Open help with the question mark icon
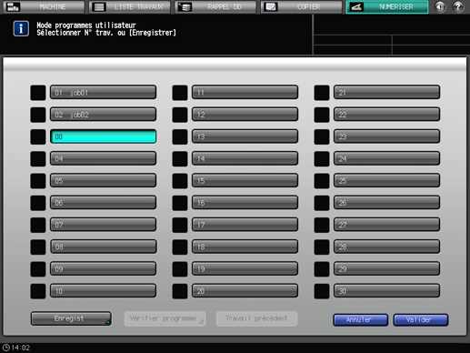Image resolution: width=470 pixels, height=353 pixels. pos(458,6)
